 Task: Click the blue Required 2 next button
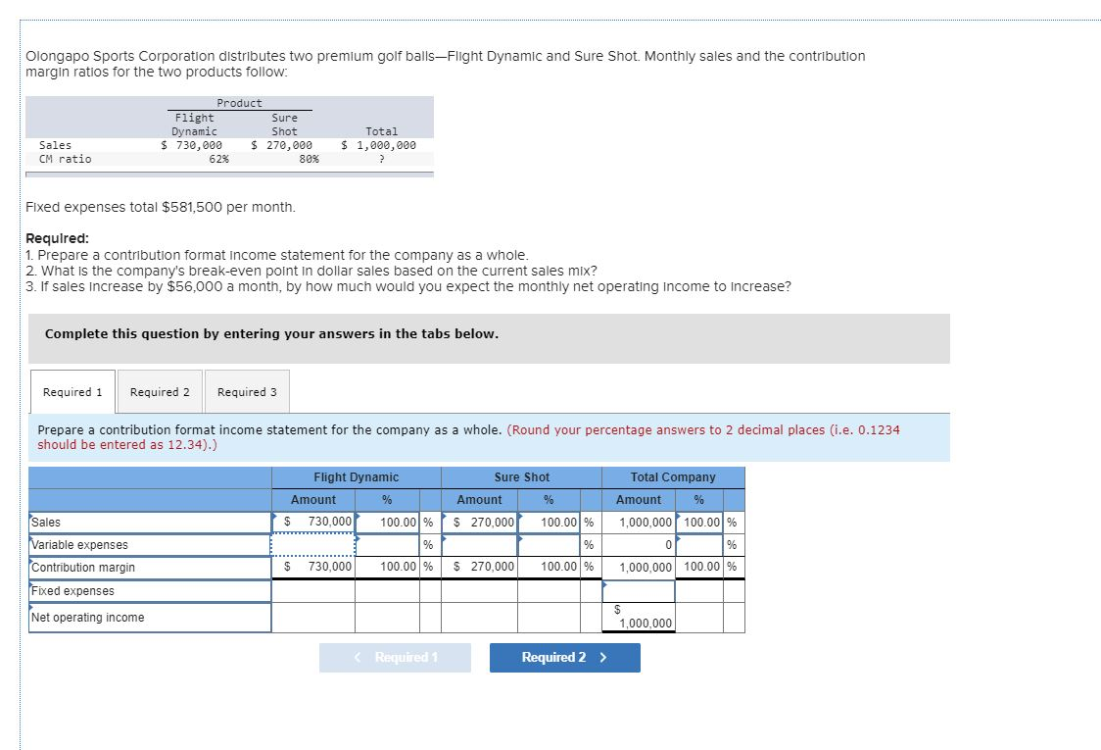tap(564, 657)
